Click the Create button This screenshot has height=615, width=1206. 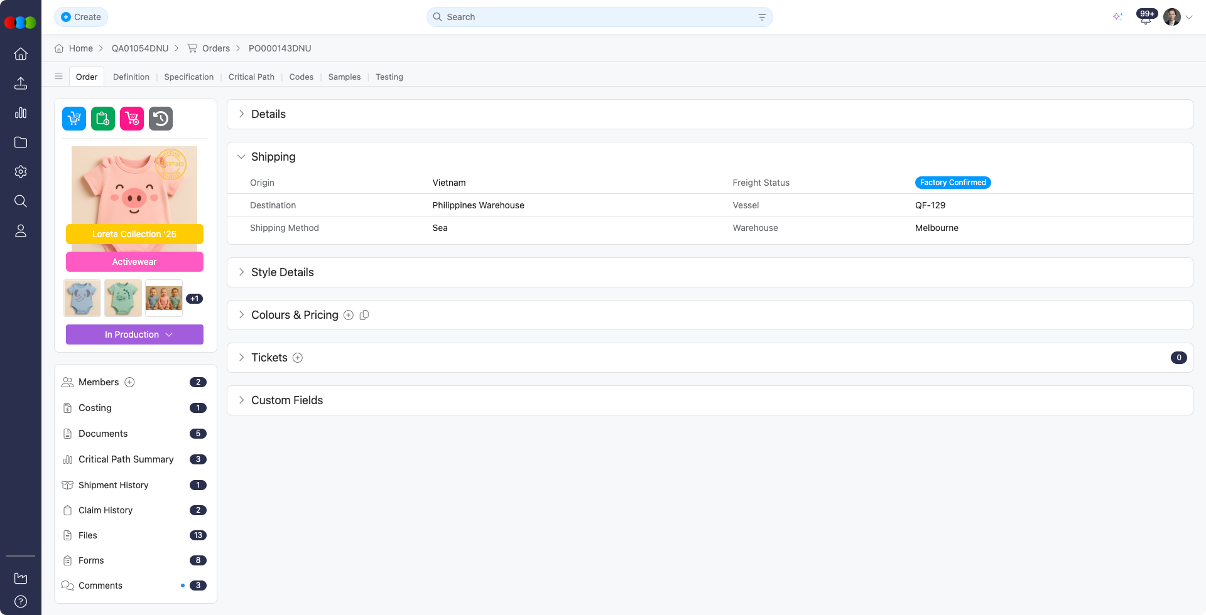pyautogui.click(x=81, y=17)
